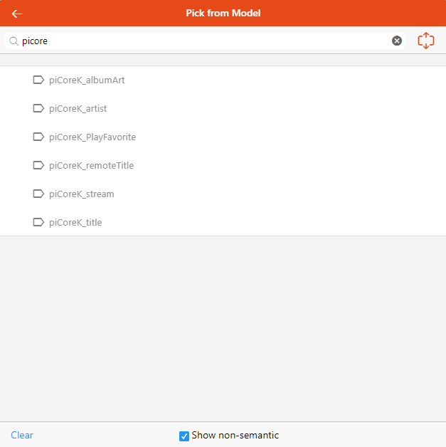Click tag icon beside piCoreK_title
This screenshot has height=447, width=446.
pos(38,222)
